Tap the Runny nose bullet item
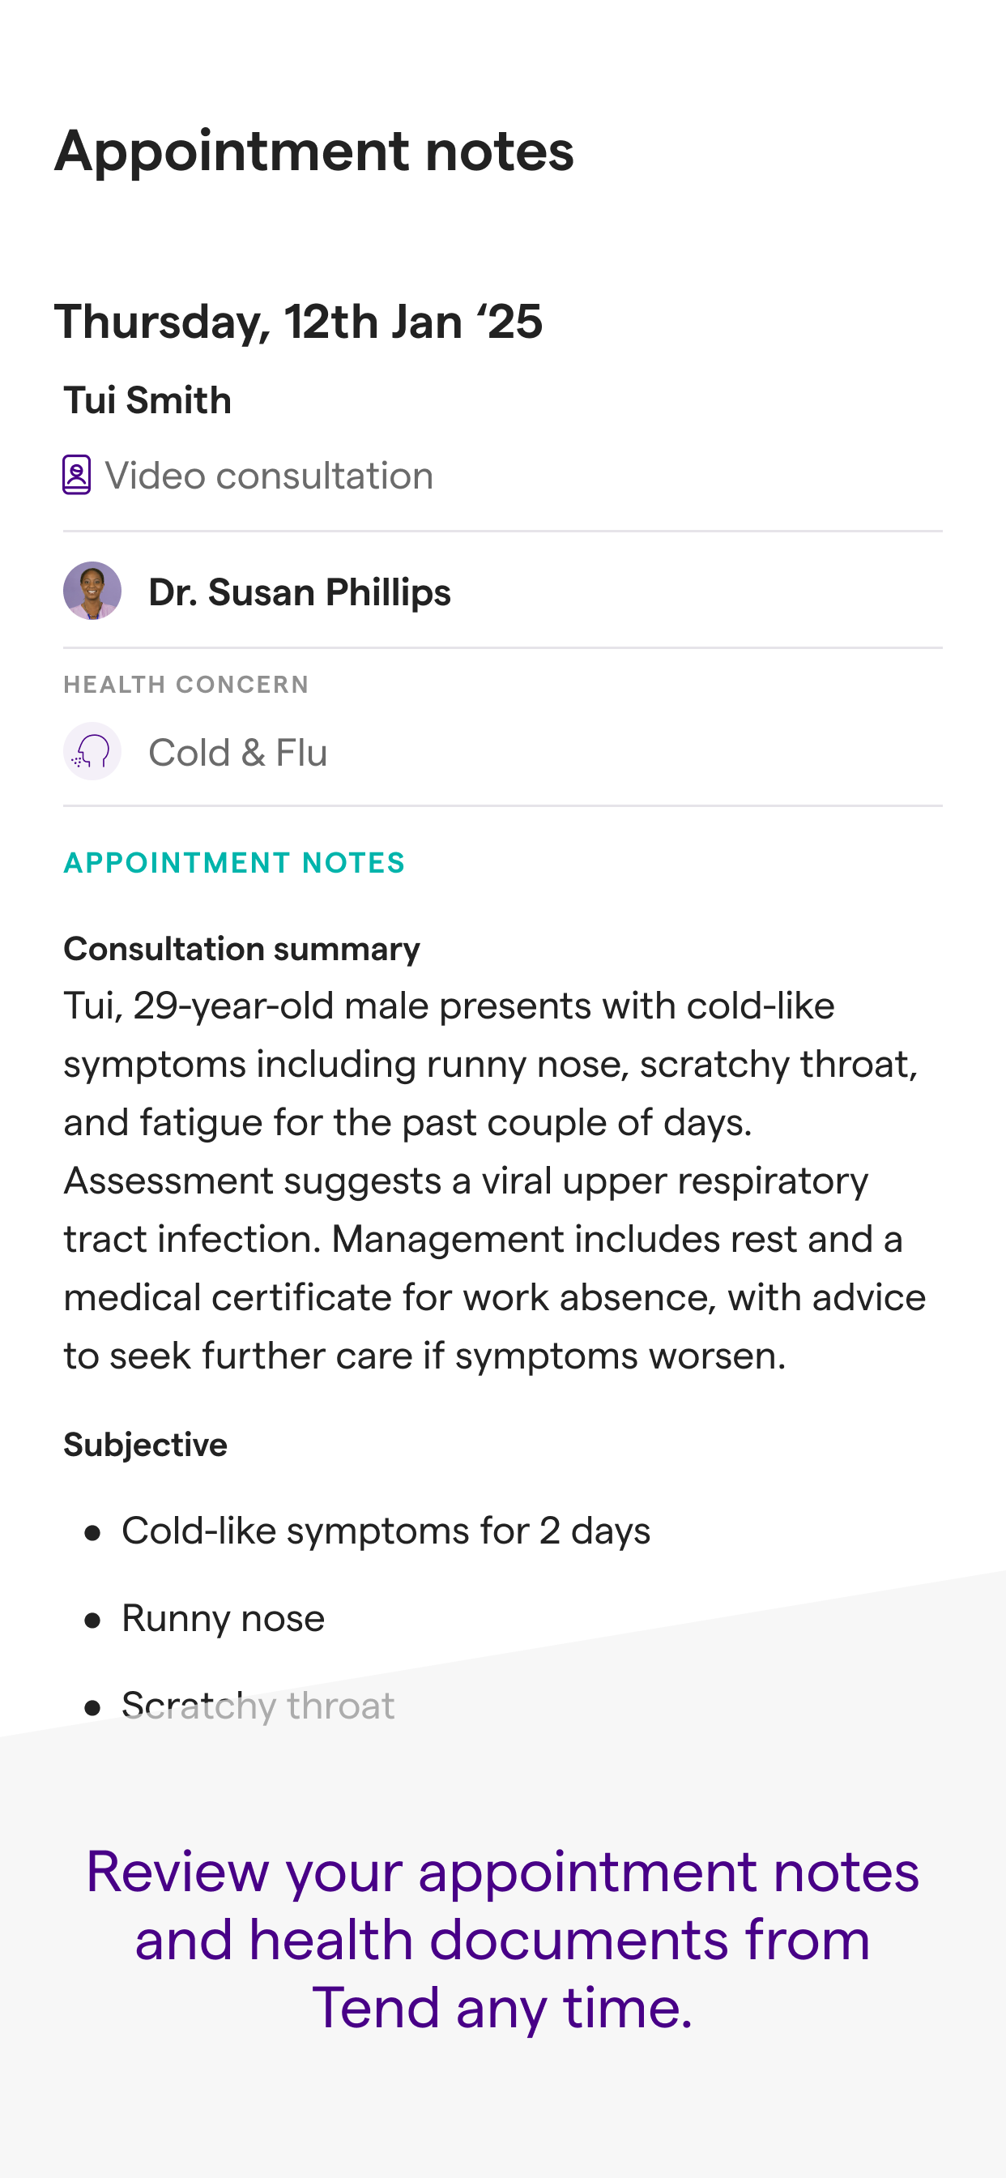 [x=224, y=1618]
